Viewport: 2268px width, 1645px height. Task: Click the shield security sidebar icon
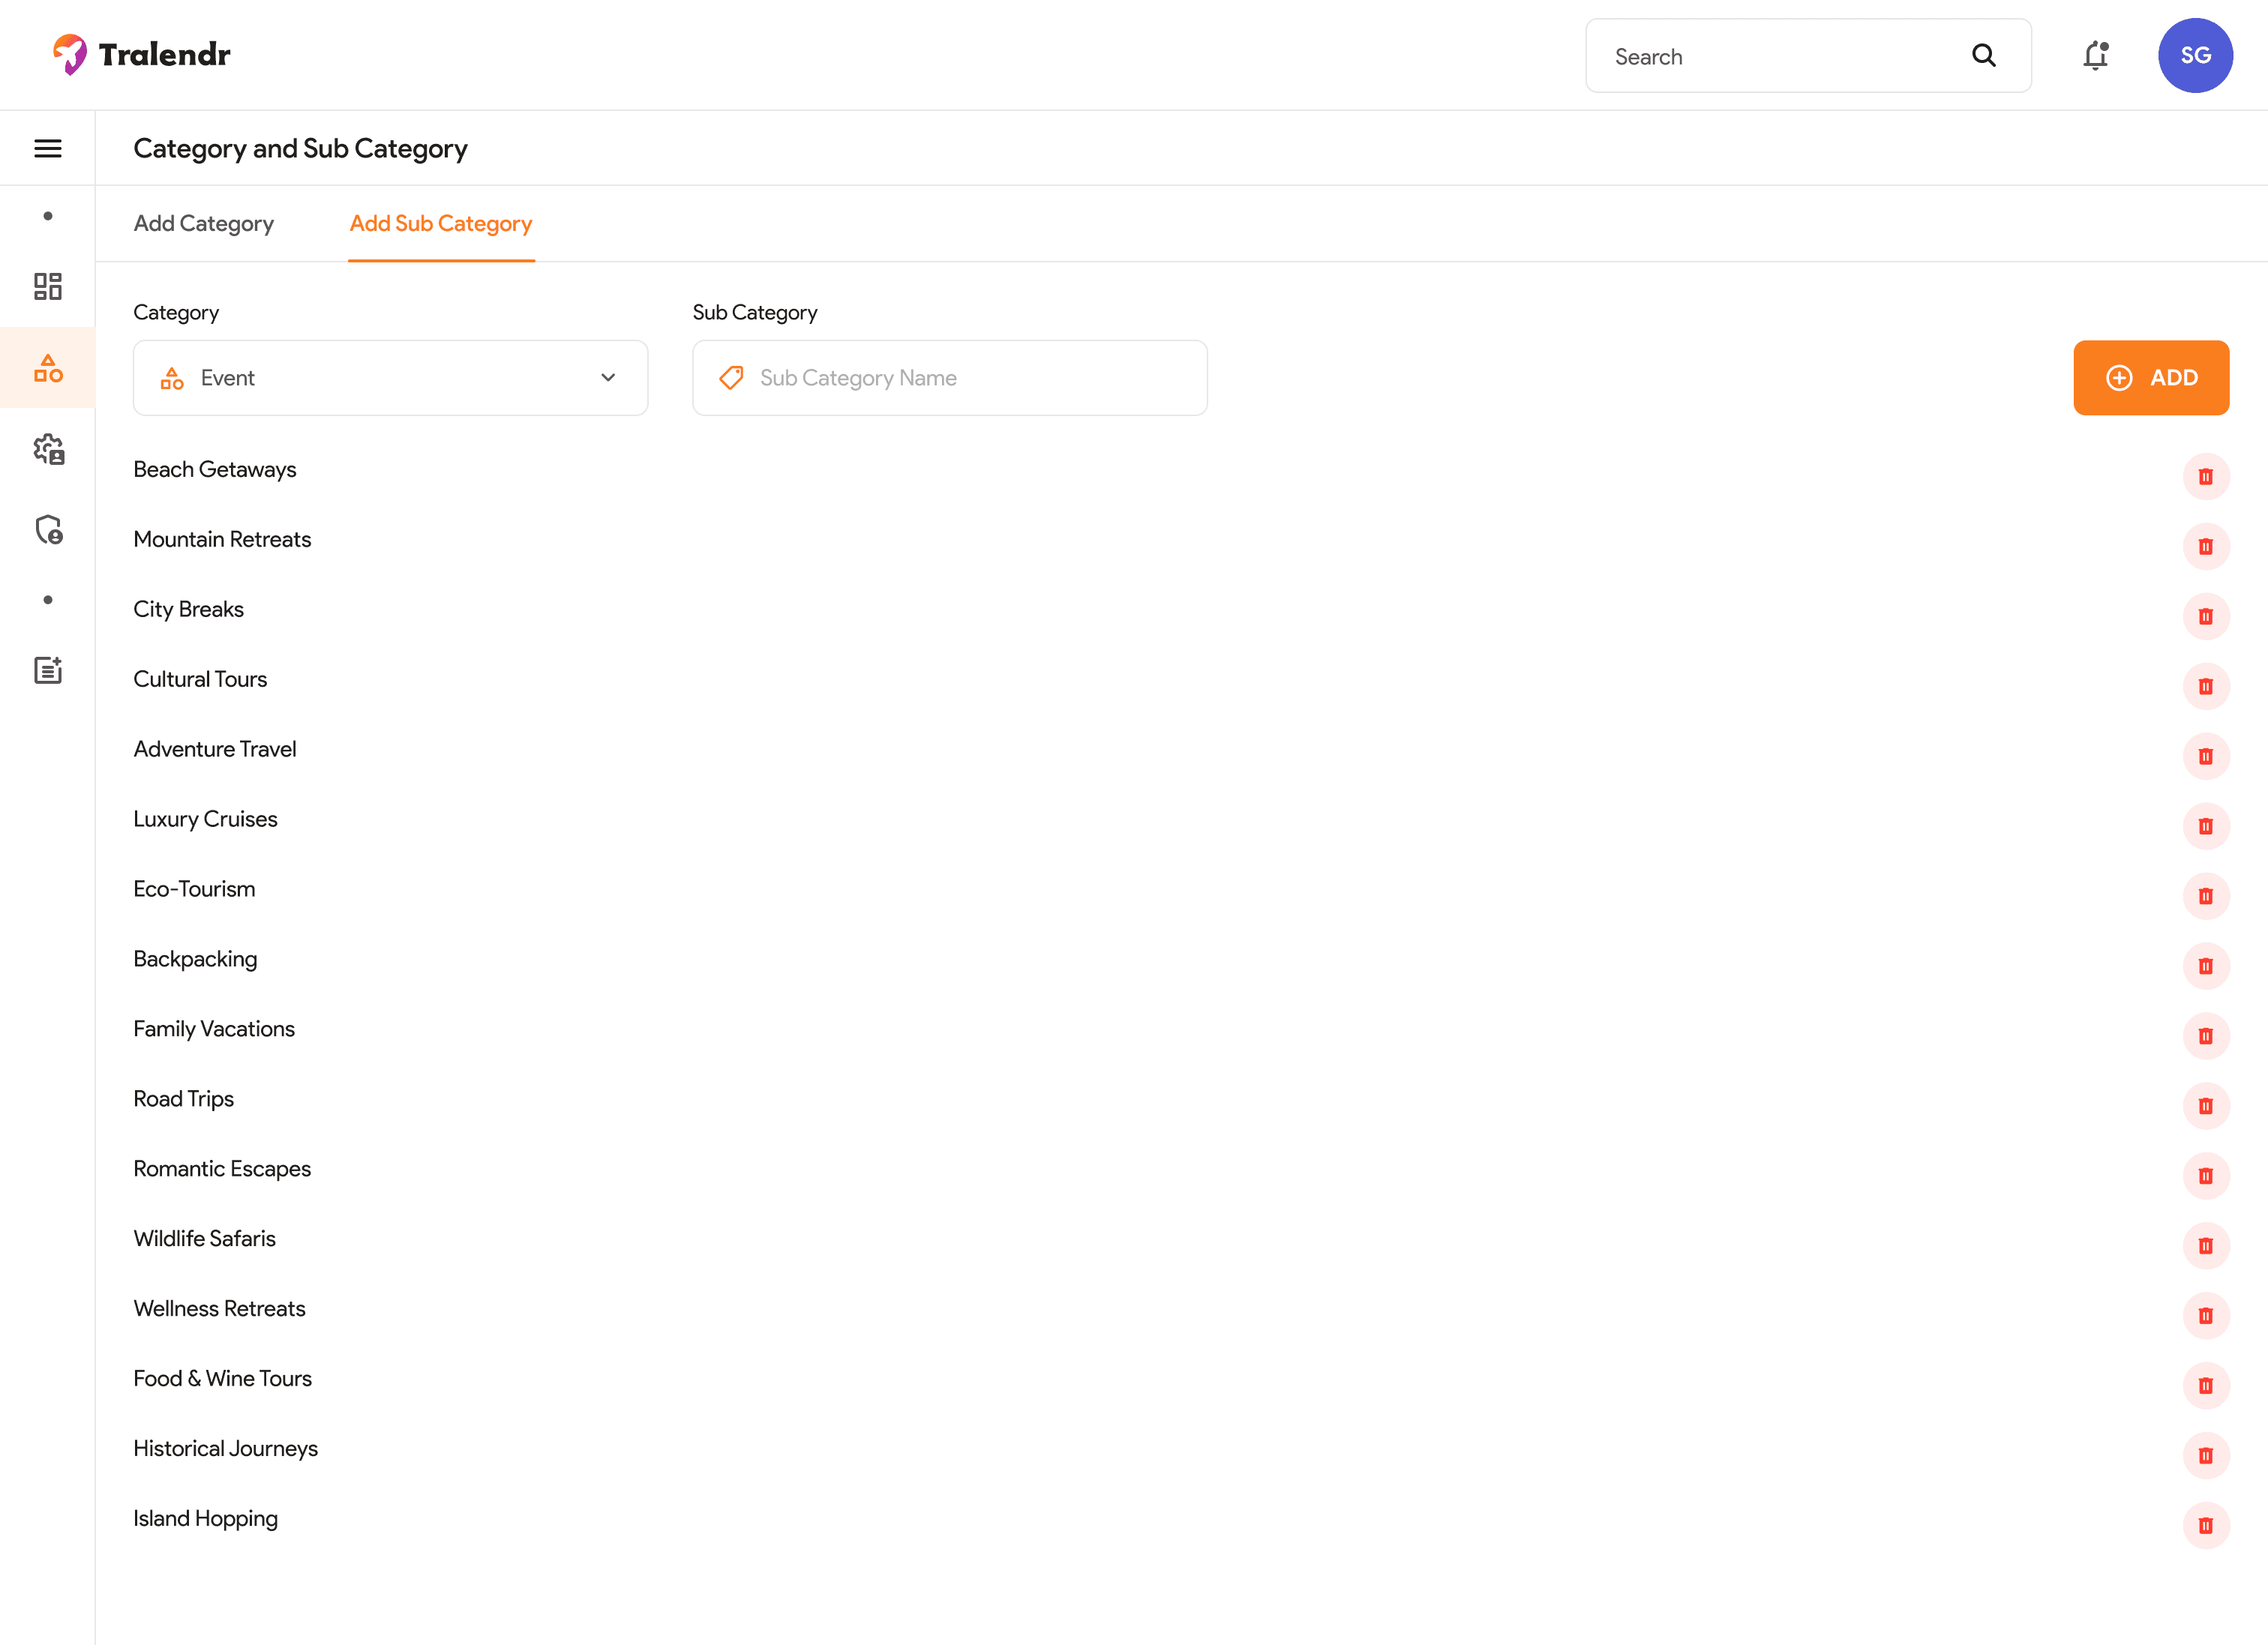pos(48,529)
